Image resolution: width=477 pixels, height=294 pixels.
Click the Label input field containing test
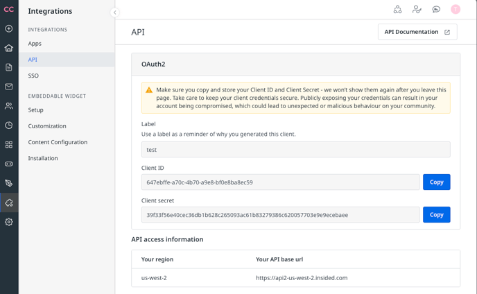pos(295,150)
